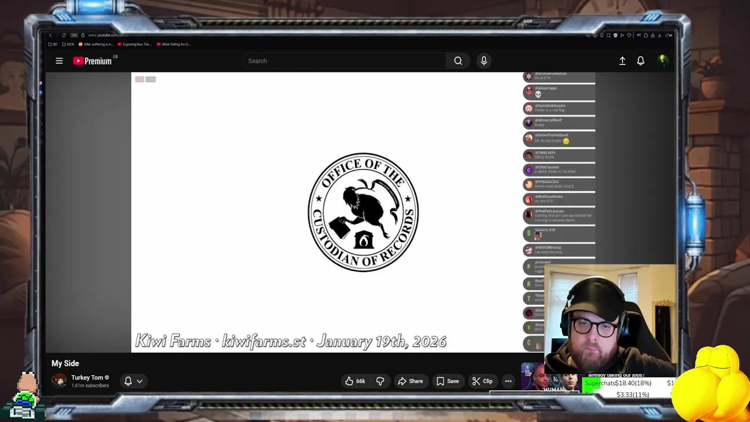Click the YouTube search text field
Image resolution: width=750 pixels, height=422 pixels.
point(345,61)
